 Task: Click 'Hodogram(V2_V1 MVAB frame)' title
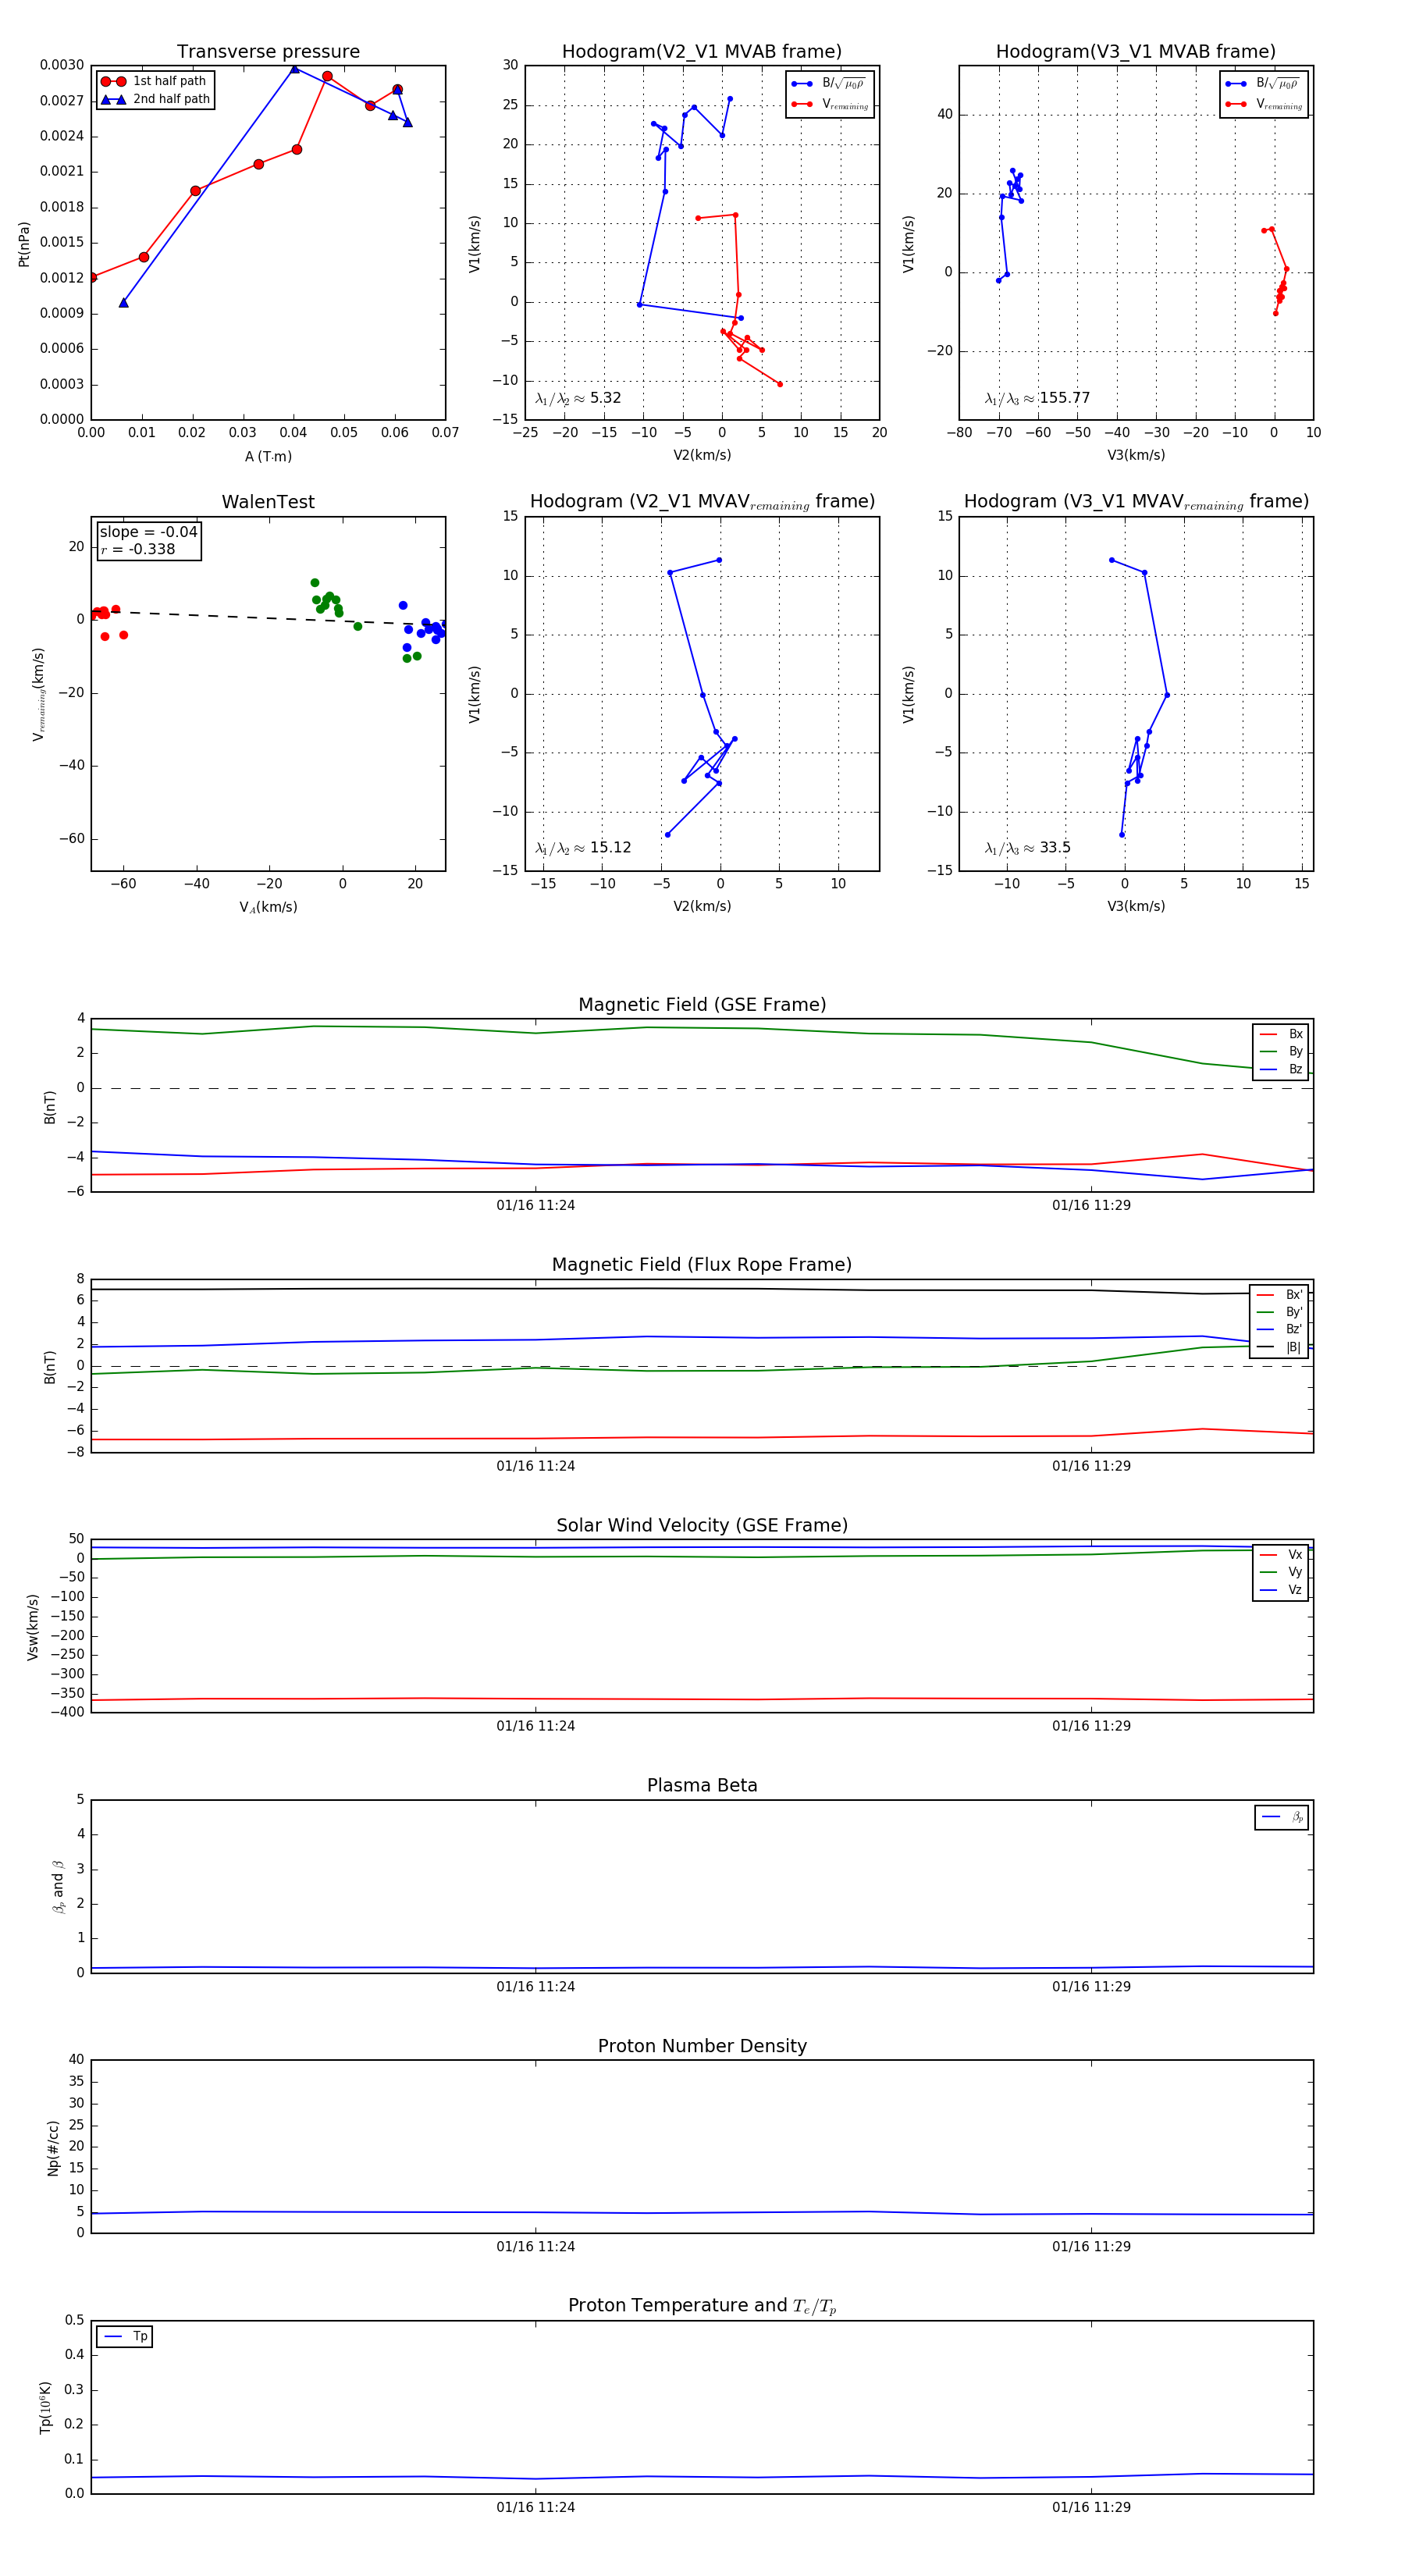(702, 52)
